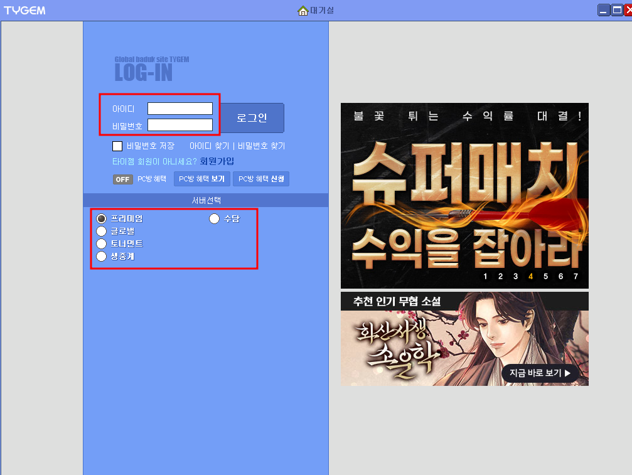
Task: Select the 수담 server radio button
Action: (214, 218)
